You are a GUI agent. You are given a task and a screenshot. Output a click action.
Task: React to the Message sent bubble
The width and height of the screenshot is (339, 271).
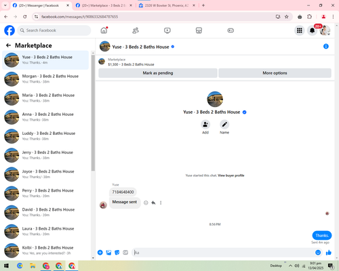pos(146,203)
